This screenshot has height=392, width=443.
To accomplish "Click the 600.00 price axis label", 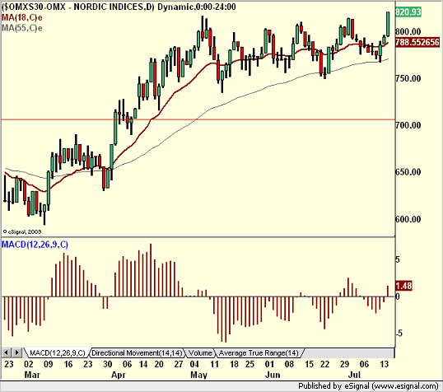I will [408, 219].
